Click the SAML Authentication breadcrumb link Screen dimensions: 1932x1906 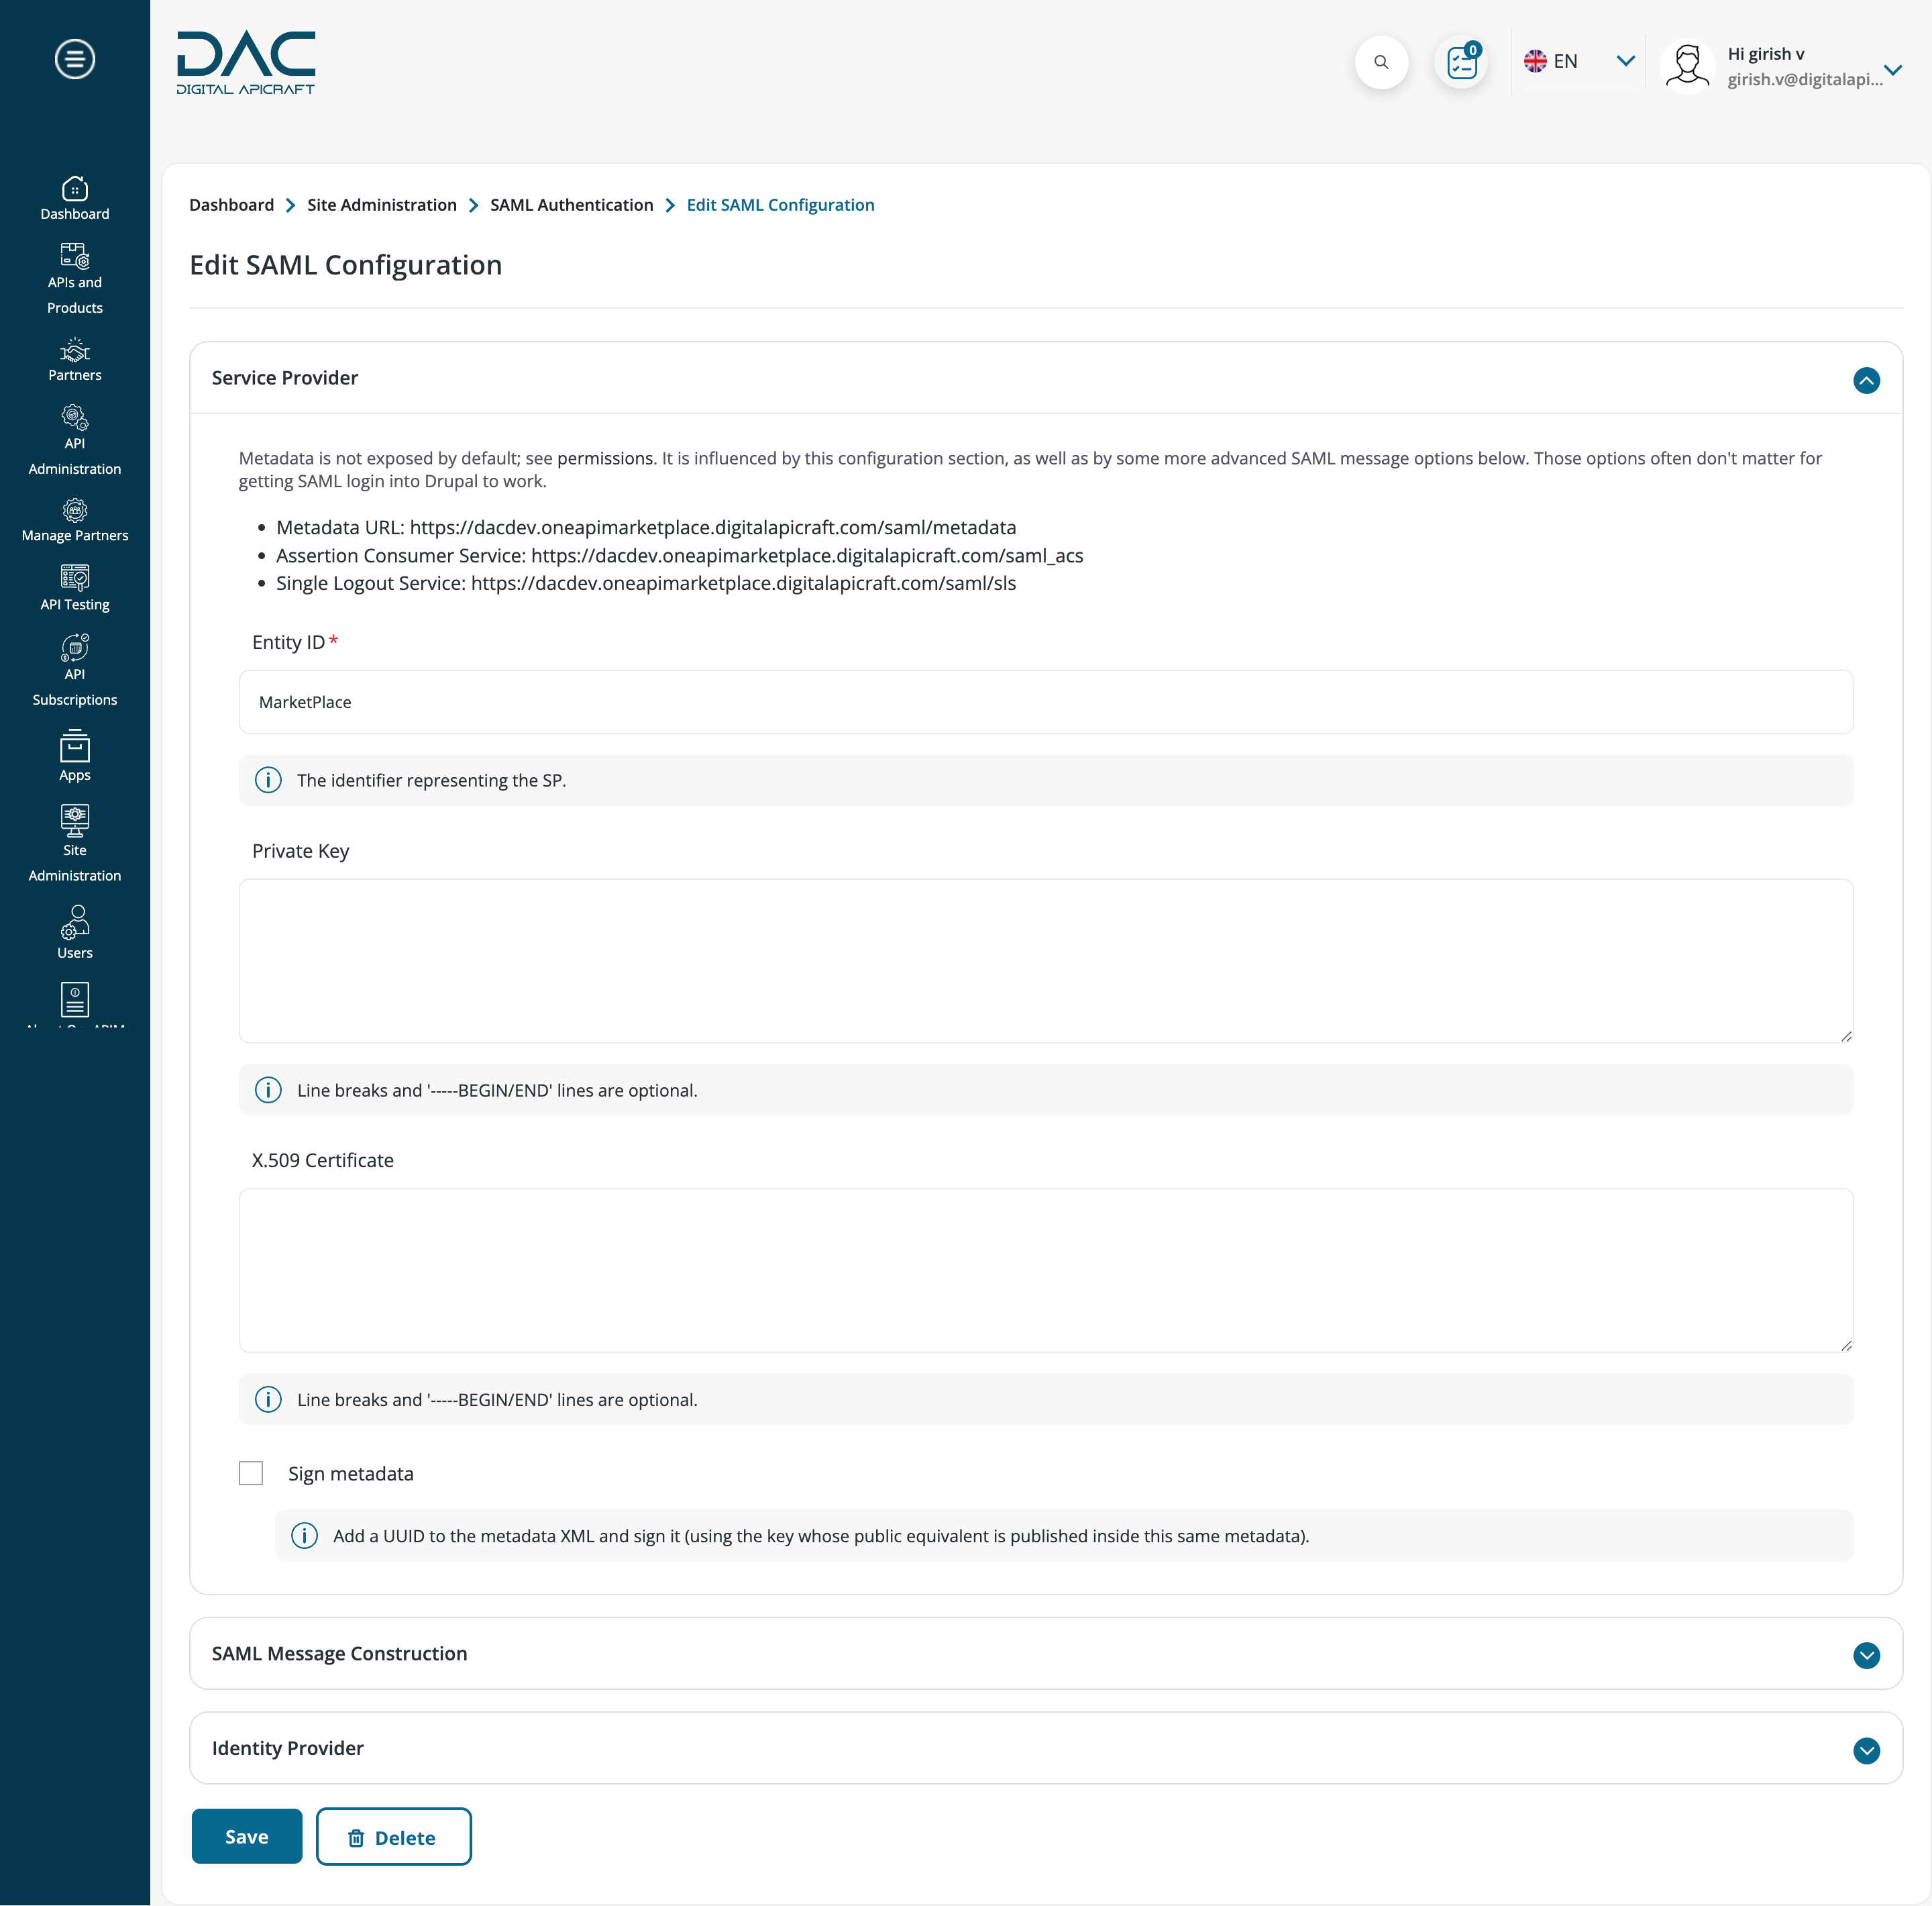[571, 204]
